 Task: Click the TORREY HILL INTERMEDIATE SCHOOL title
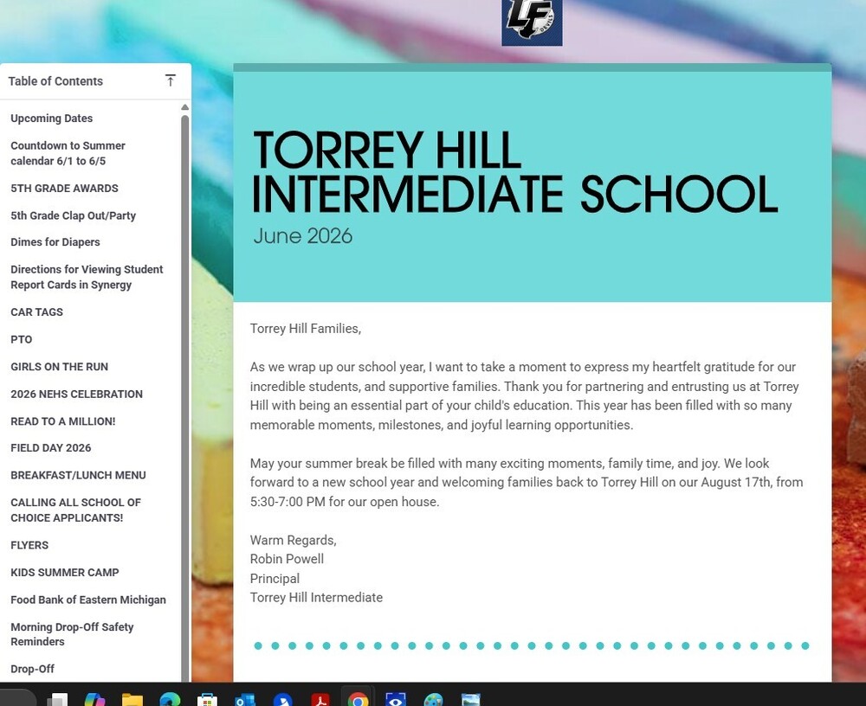[514, 171]
